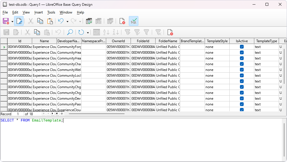
Task: Toggle IsActive checkbox in the ninth row
Action: (242, 93)
